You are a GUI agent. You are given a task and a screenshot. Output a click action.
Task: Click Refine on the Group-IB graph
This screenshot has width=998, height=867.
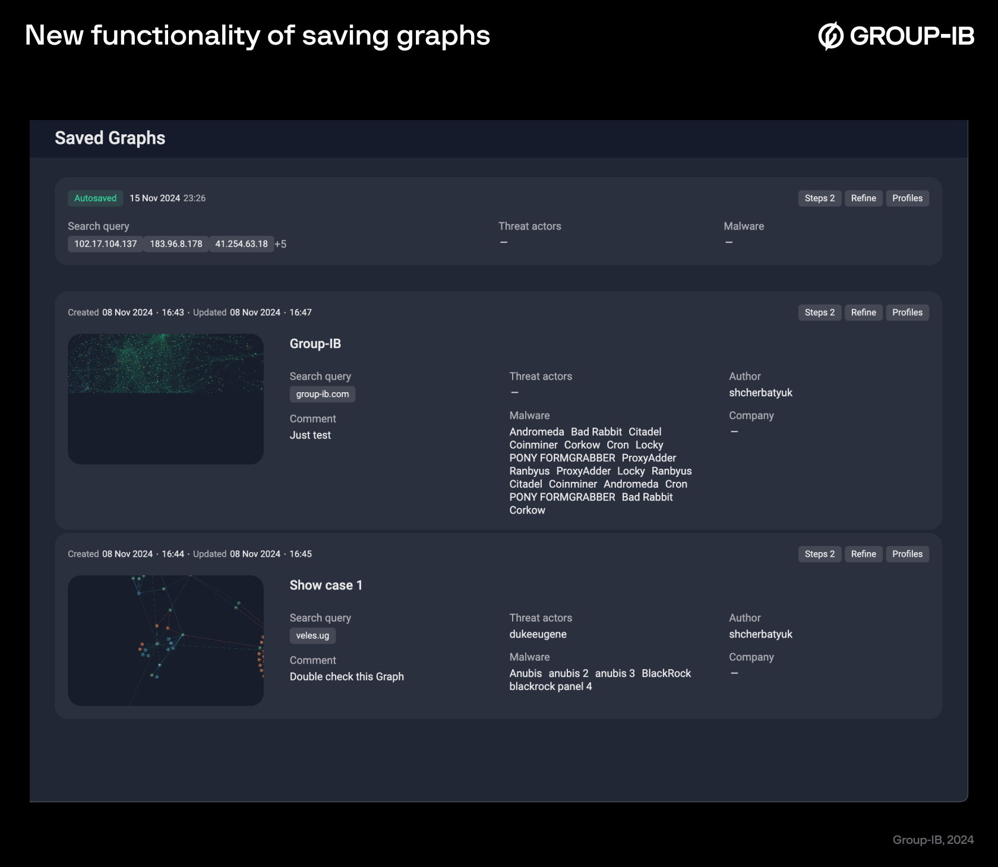pyautogui.click(x=863, y=312)
